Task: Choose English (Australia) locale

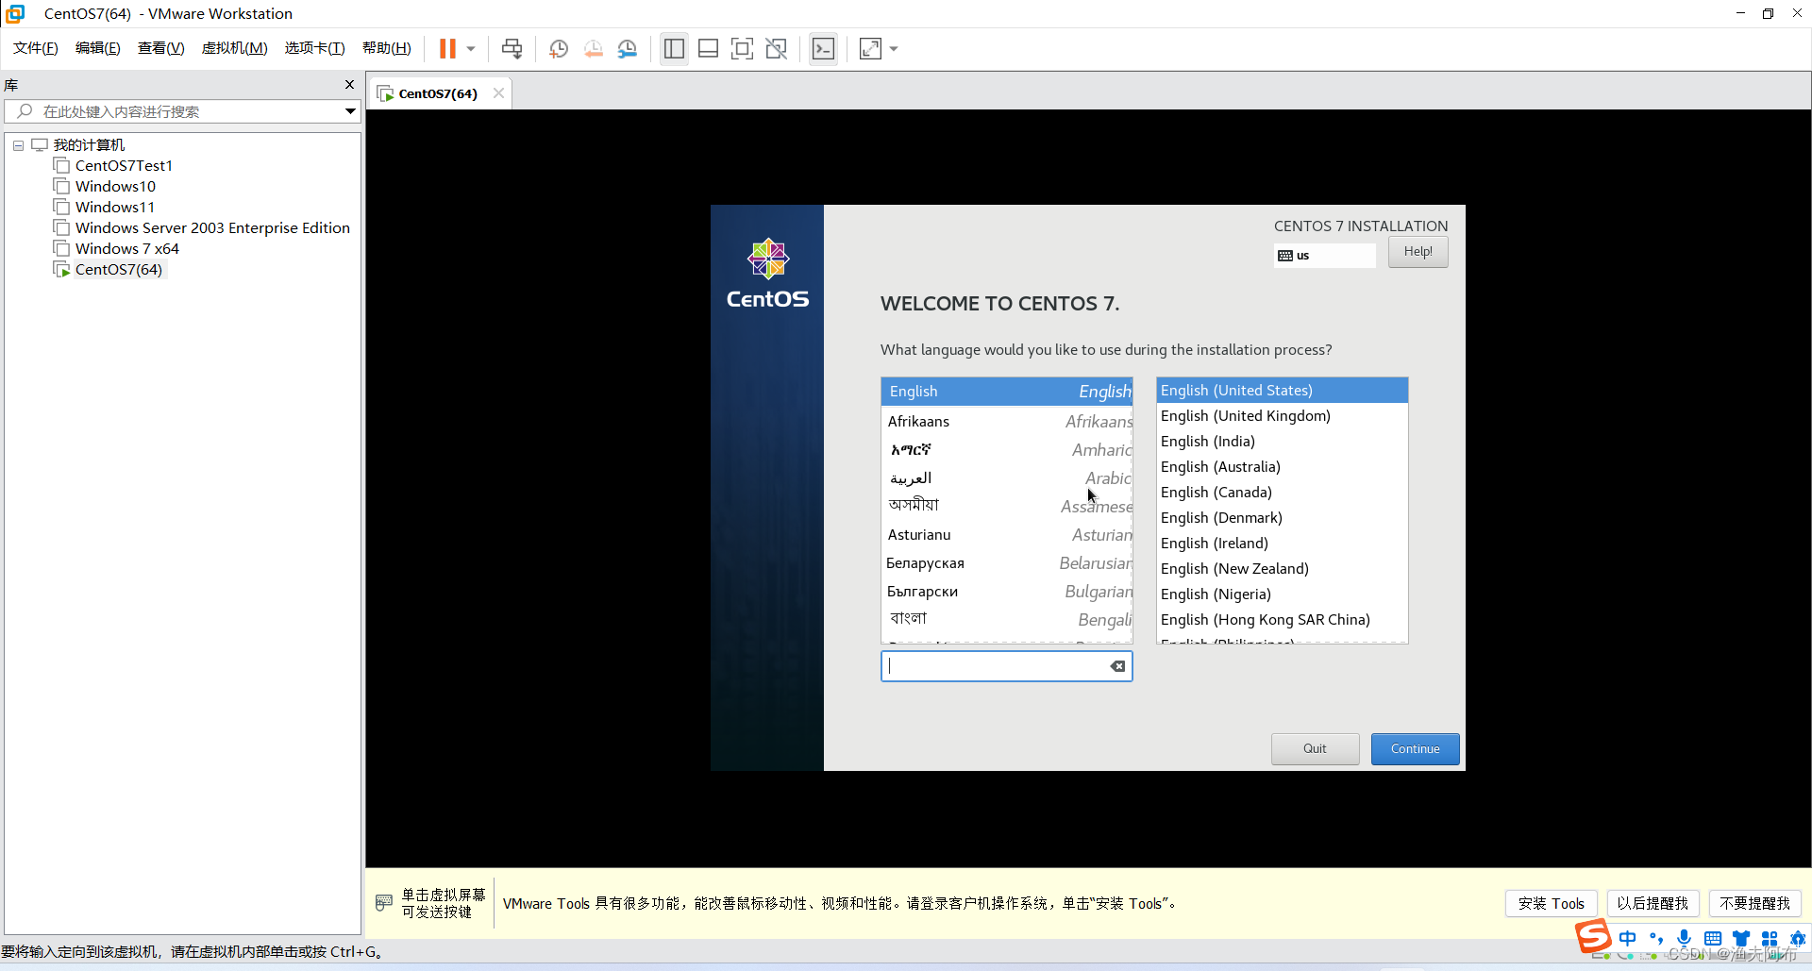Action: click(1282, 466)
